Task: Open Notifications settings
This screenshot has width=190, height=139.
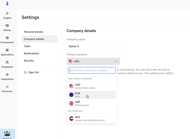Action: (31, 53)
